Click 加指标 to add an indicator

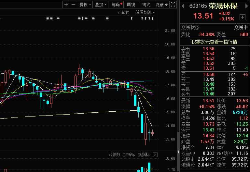pyautogui.click(x=129, y=154)
